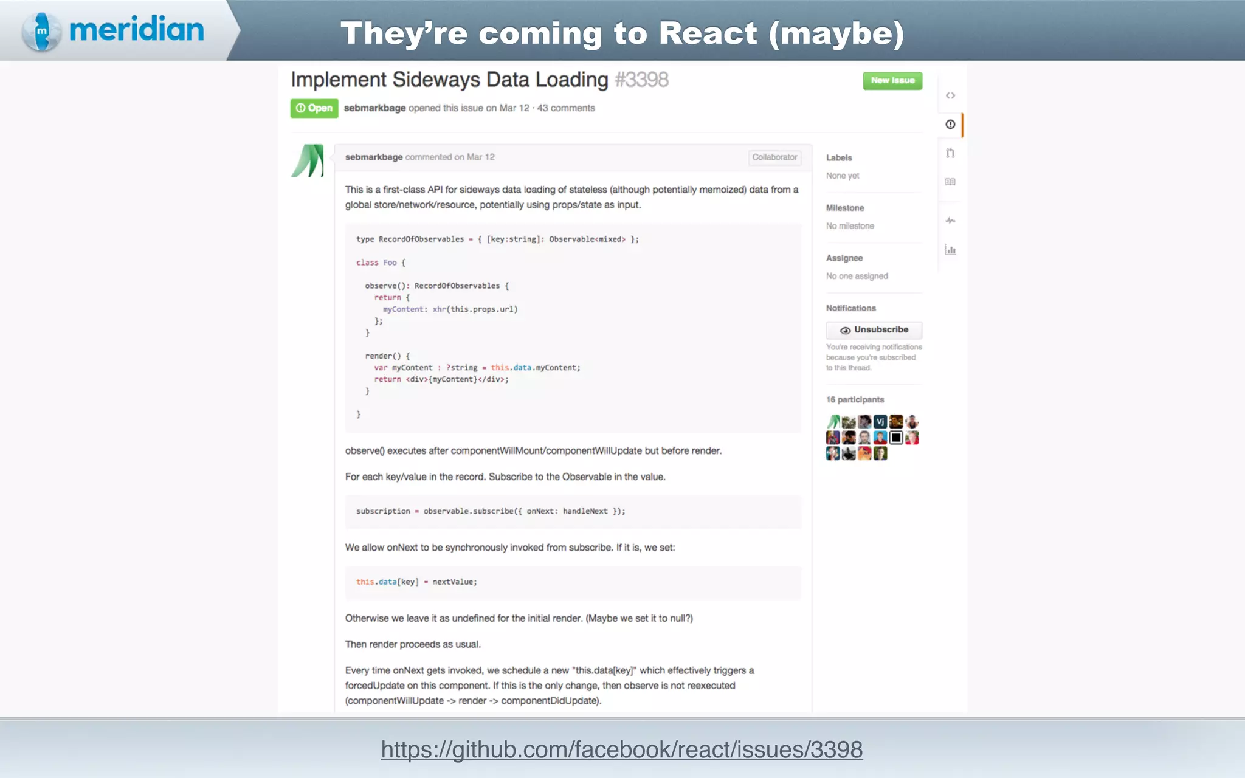Click the 'No one assigned' text

(x=857, y=276)
